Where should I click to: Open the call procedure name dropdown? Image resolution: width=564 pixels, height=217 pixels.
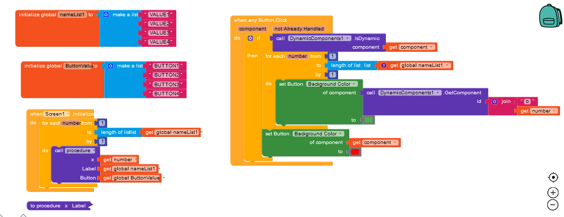click(80, 151)
